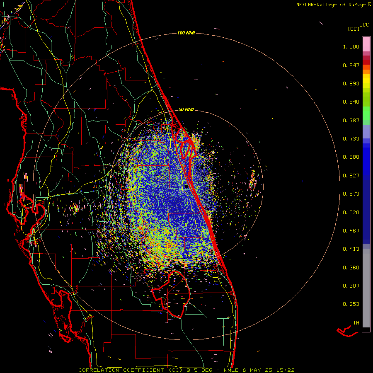The image size is (373, 373).
Task: Click the 0.413 scale value
Action: (x=351, y=249)
